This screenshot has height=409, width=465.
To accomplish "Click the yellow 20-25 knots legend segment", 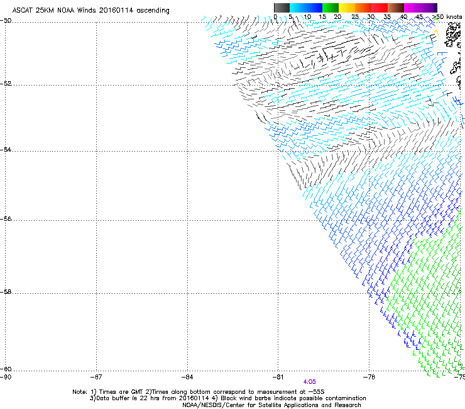I will click(347, 8).
